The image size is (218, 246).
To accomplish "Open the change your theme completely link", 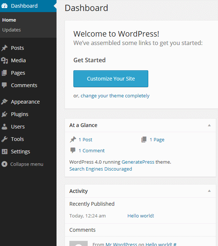I will pos(115,96).
